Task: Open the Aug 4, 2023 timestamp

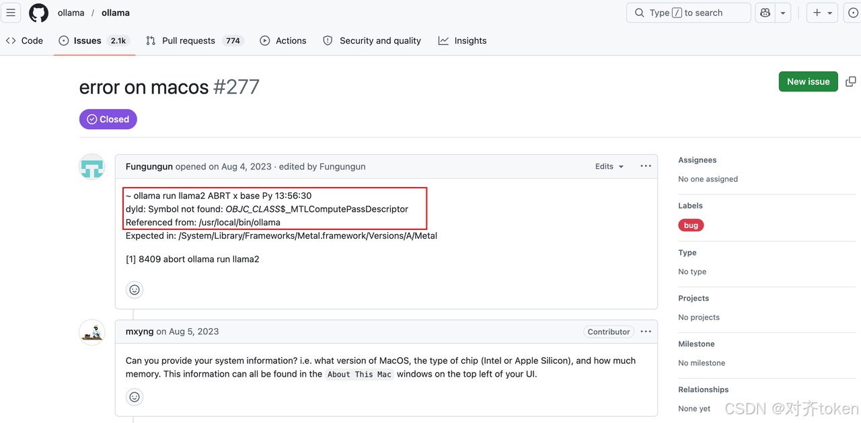Action: [x=247, y=166]
